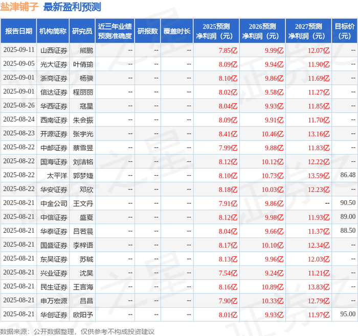
Task: Select the 浙商证券 institution cell
Action: coord(54,78)
